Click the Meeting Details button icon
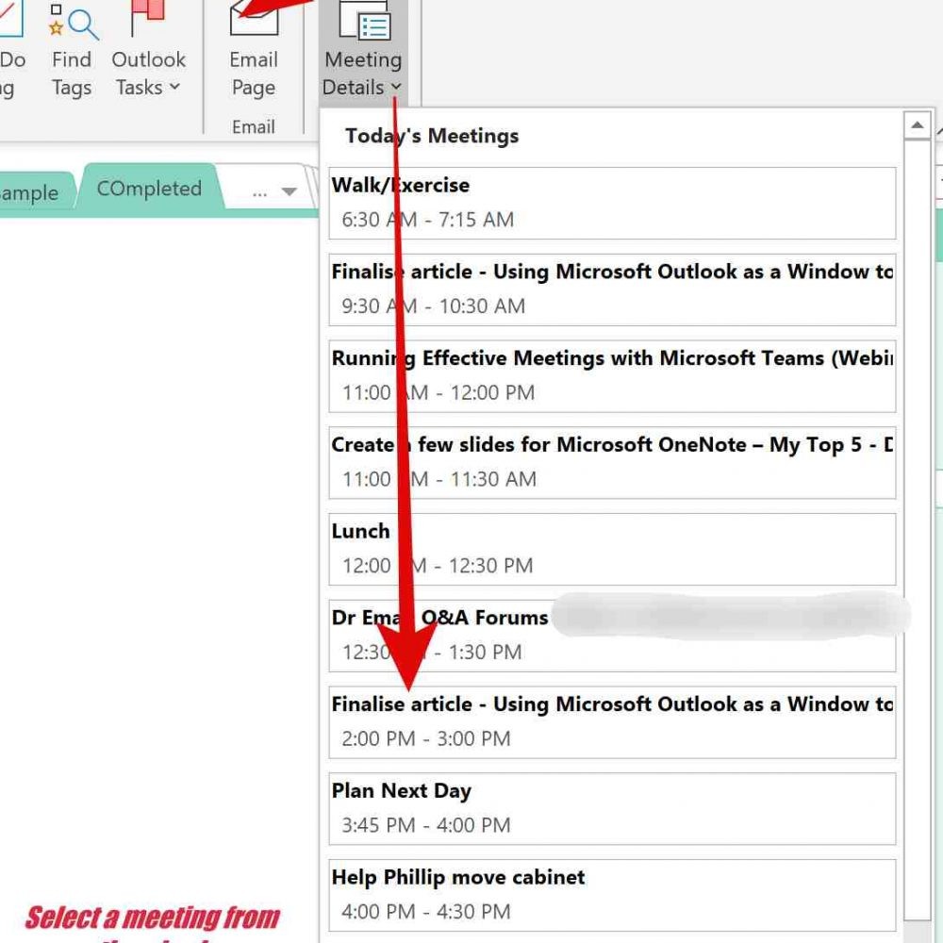Screen dimensions: 943x943 tap(365, 21)
